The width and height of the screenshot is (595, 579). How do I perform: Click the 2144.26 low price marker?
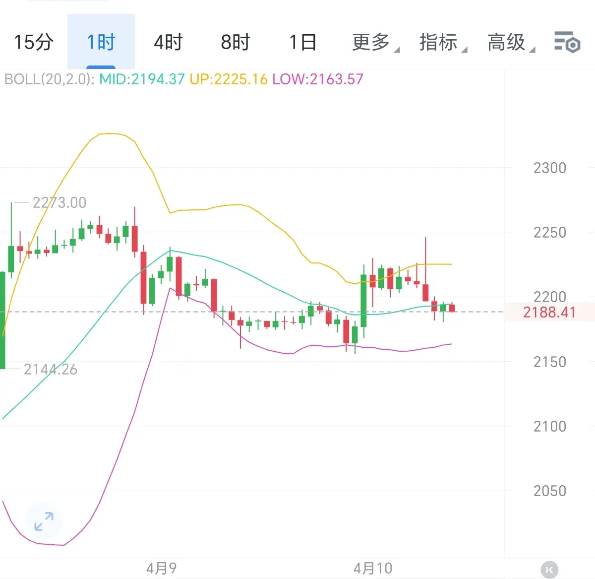coord(51,369)
